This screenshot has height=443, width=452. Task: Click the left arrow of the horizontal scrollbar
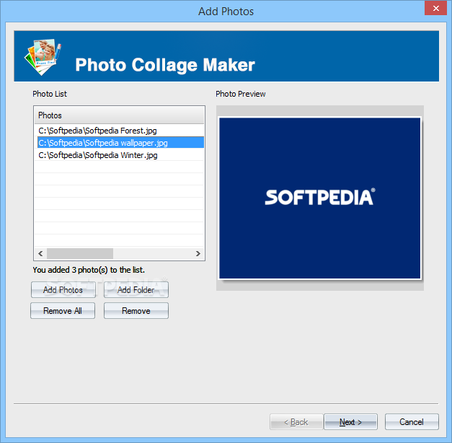(x=40, y=253)
